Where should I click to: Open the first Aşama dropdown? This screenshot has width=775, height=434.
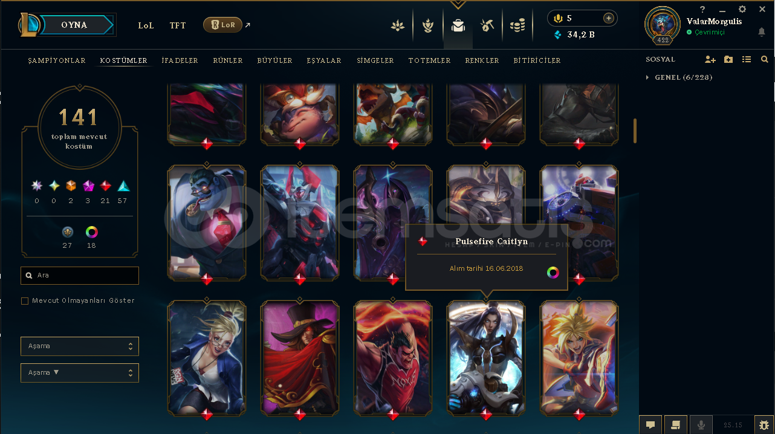coord(80,346)
